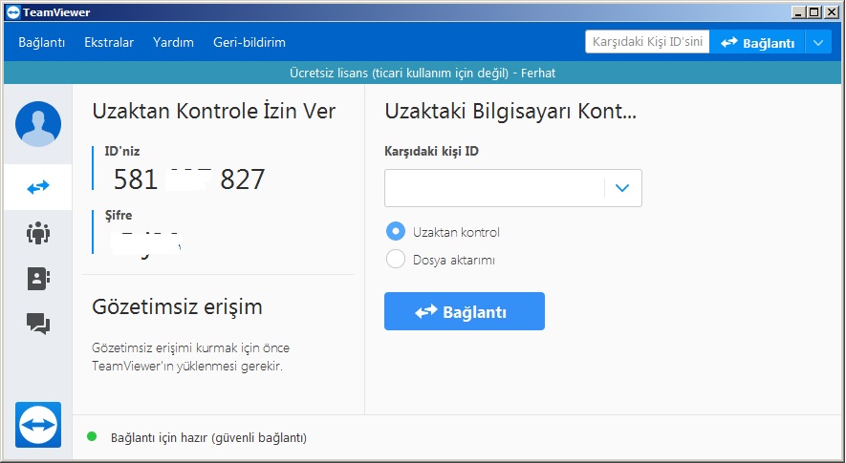
Task: Minimize the TeamViewer window
Action: tap(798, 11)
